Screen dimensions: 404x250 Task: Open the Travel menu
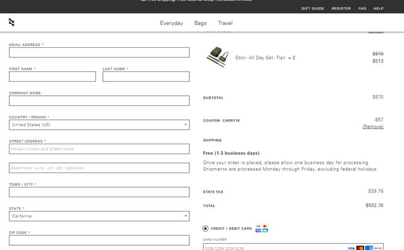click(x=225, y=23)
